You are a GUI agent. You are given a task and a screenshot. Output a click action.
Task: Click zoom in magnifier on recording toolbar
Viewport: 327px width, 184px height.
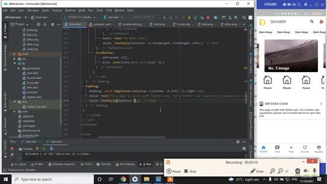point(272,171)
